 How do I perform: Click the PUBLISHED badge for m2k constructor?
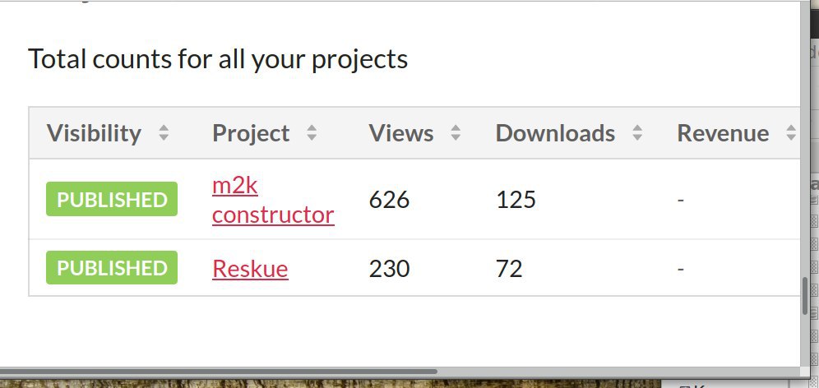[x=112, y=199]
